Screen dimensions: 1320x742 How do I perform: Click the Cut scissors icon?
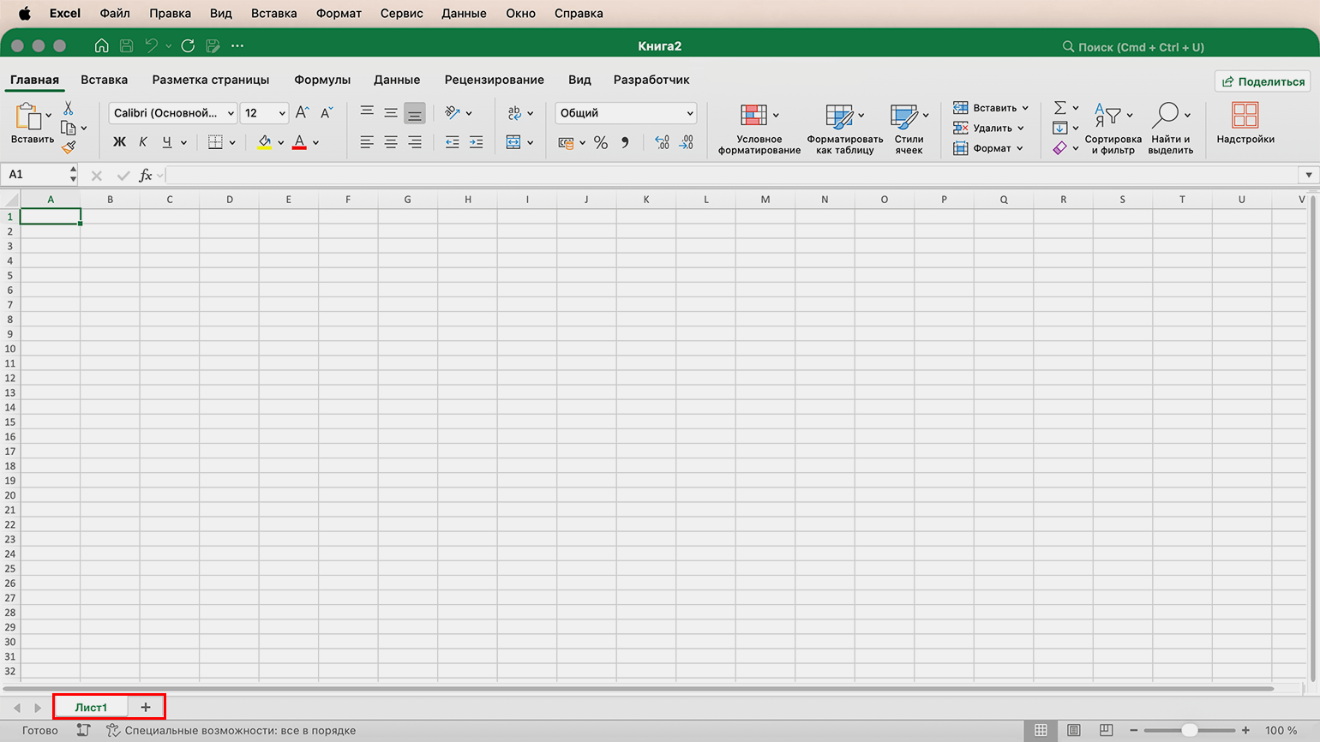(x=69, y=109)
